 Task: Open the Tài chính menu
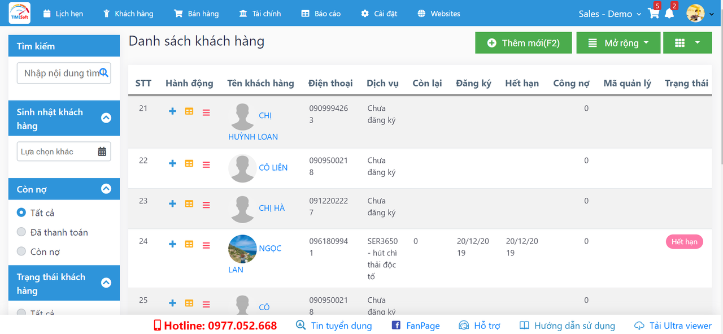pos(260,14)
